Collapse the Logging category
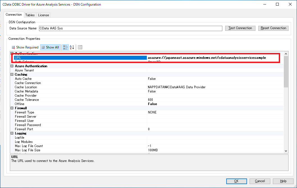This screenshot has width=297, height=188. pos(12,133)
